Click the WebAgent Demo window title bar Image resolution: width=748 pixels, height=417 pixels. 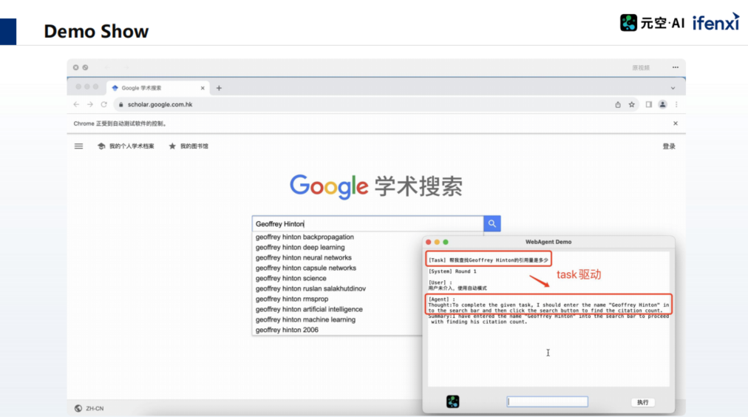(x=548, y=242)
